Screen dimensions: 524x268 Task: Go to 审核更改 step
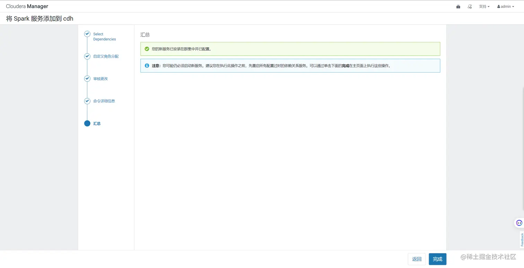tap(101, 79)
